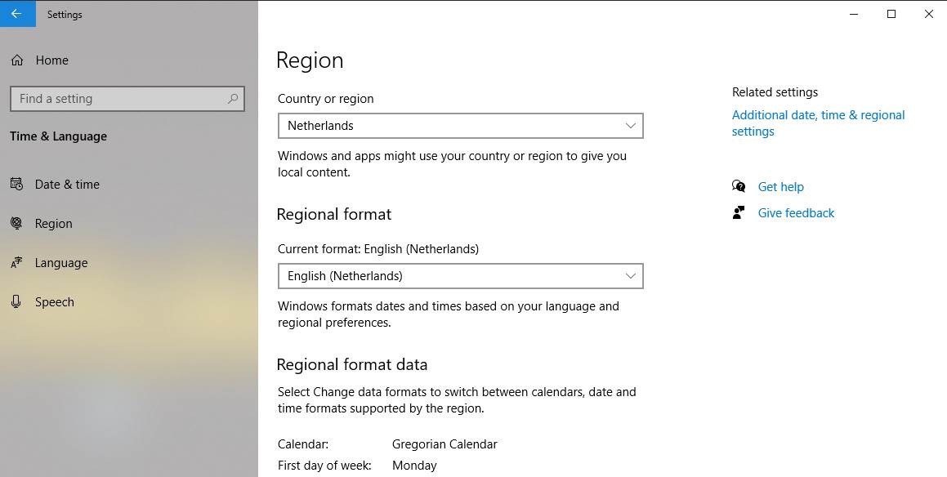This screenshot has height=477, width=947.
Task: Click the Region globe icon
Action: pos(16,224)
